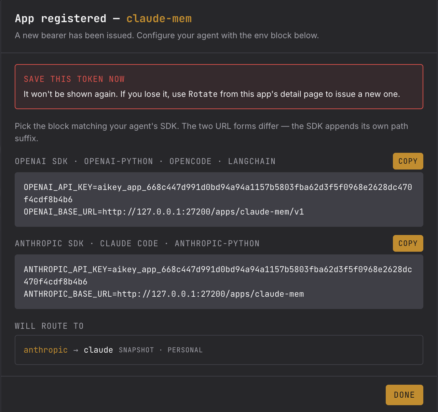Click the OPENAI SDK section label
Image resolution: width=438 pixels, height=412 pixels.
pyautogui.click(x=41, y=161)
